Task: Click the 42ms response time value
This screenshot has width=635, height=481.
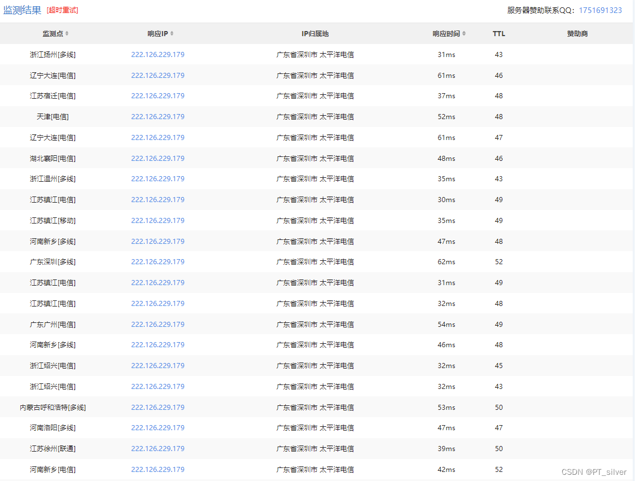Action: click(446, 470)
